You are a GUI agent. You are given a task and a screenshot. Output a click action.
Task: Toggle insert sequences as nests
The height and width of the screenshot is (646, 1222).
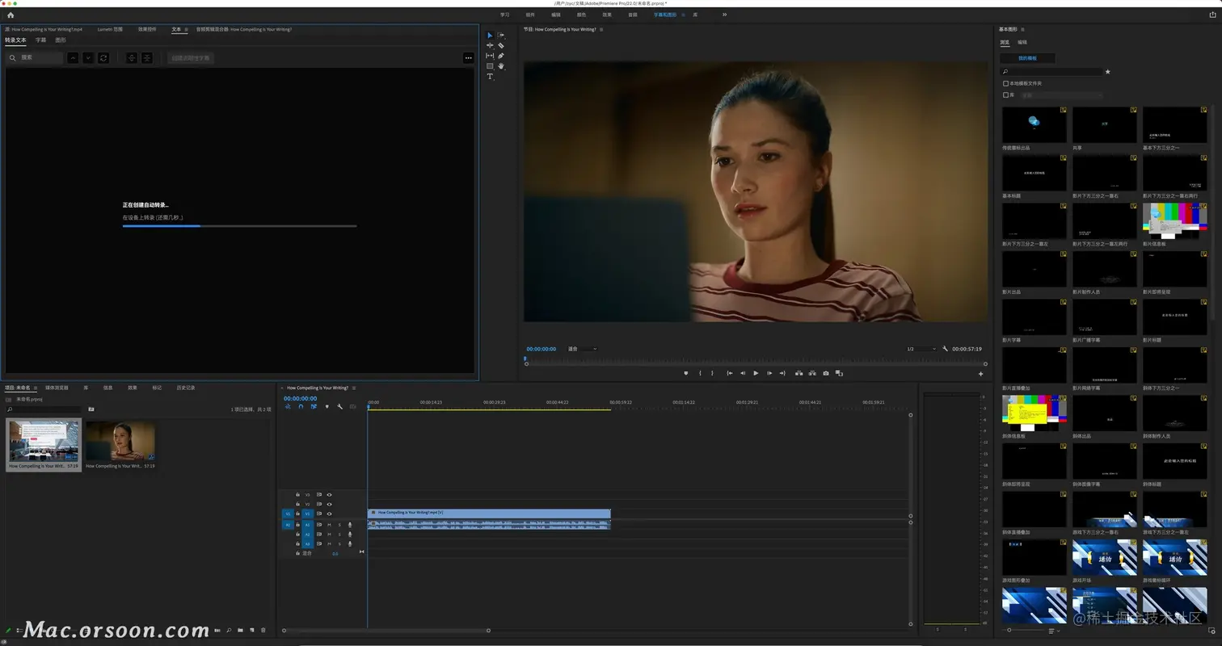(x=288, y=406)
